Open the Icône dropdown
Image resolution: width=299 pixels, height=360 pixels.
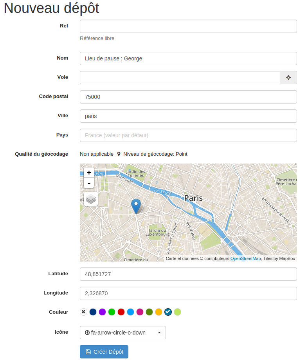click(x=122, y=333)
